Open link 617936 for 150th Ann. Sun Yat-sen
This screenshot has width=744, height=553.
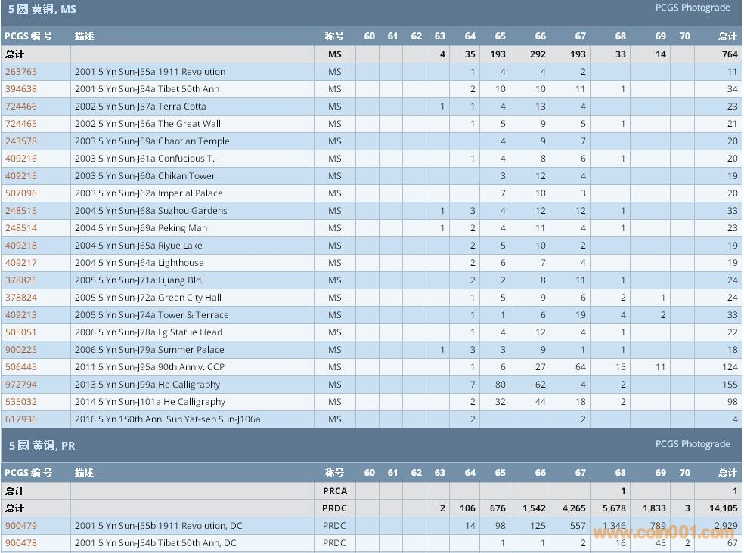click(20, 419)
